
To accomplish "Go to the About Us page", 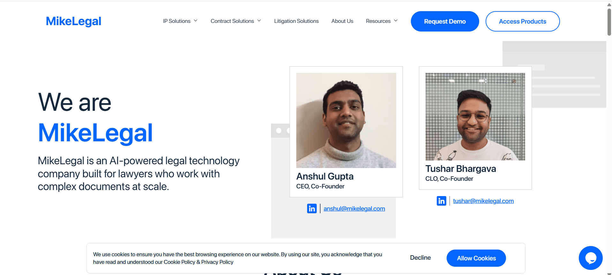I will click(342, 21).
